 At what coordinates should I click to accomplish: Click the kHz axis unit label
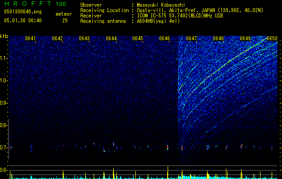[x=4, y=36]
